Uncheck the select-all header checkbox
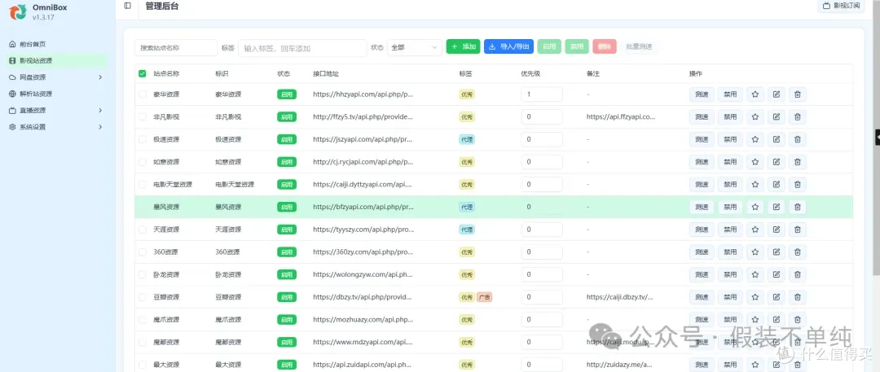Screen dimensions: 880x372 click(x=142, y=73)
